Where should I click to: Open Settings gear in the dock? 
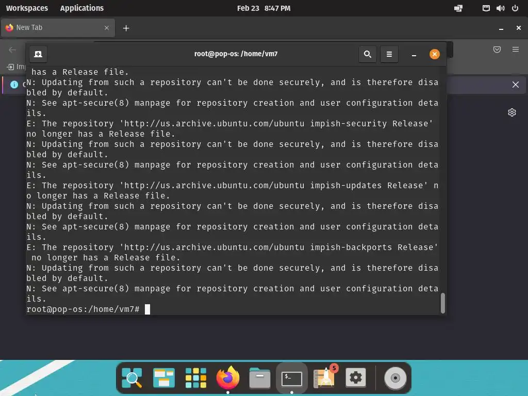point(356,378)
